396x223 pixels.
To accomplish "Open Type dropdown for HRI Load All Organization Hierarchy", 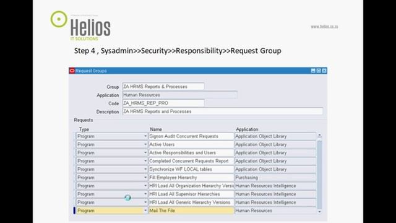I will click(x=145, y=186).
